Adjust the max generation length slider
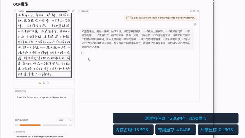245x138 pixels. pos(43,125)
